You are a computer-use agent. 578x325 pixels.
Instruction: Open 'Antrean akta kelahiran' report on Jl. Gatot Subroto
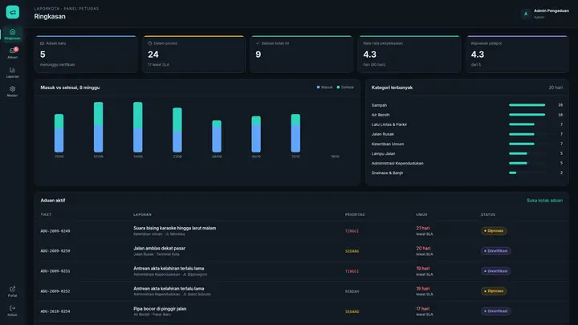point(169,289)
